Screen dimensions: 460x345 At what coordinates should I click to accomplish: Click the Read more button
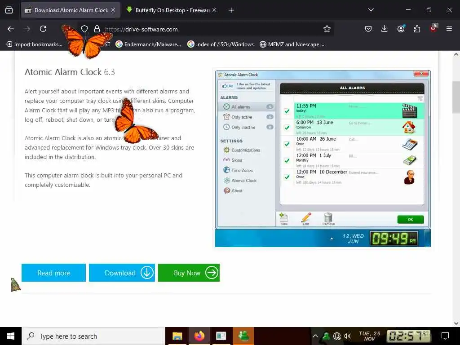[x=54, y=273]
